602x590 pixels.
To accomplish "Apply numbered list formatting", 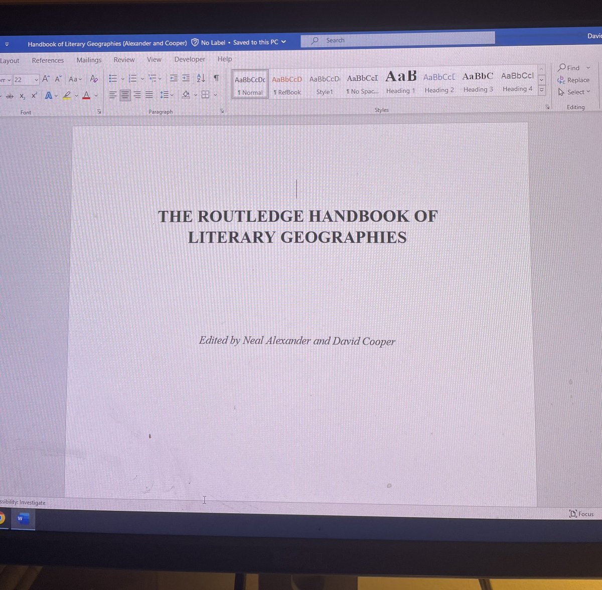I will tap(132, 79).
